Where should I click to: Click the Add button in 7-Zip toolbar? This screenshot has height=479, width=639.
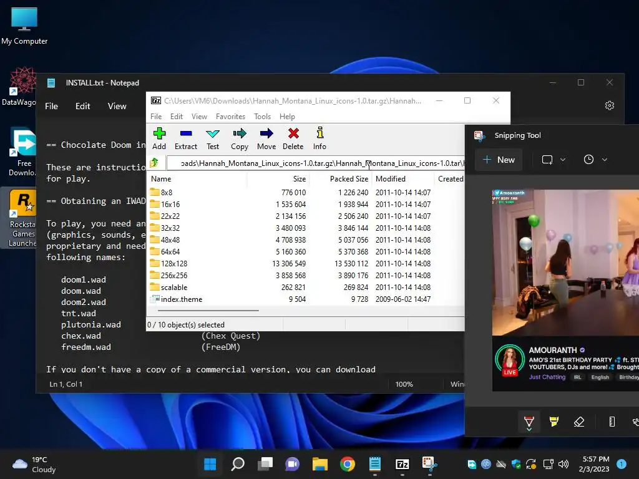(x=159, y=138)
